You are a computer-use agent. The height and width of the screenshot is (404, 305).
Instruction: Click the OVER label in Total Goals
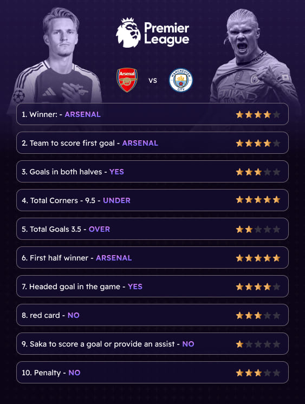[99, 229]
